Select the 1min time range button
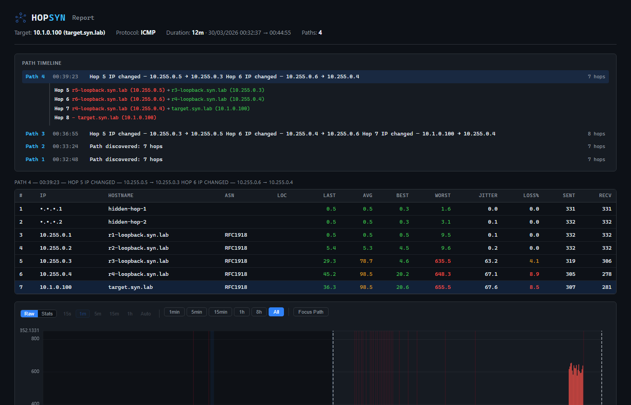Image resolution: width=631 pixels, height=405 pixels. [x=174, y=311]
